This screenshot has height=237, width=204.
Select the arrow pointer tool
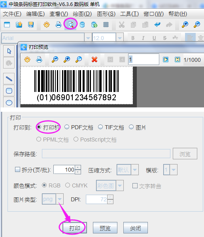9,51
